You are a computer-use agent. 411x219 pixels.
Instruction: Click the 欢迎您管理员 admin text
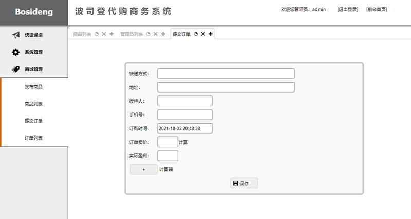point(304,9)
